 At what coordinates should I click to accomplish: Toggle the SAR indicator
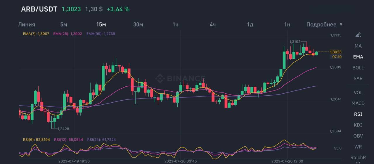click(x=358, y=79)
